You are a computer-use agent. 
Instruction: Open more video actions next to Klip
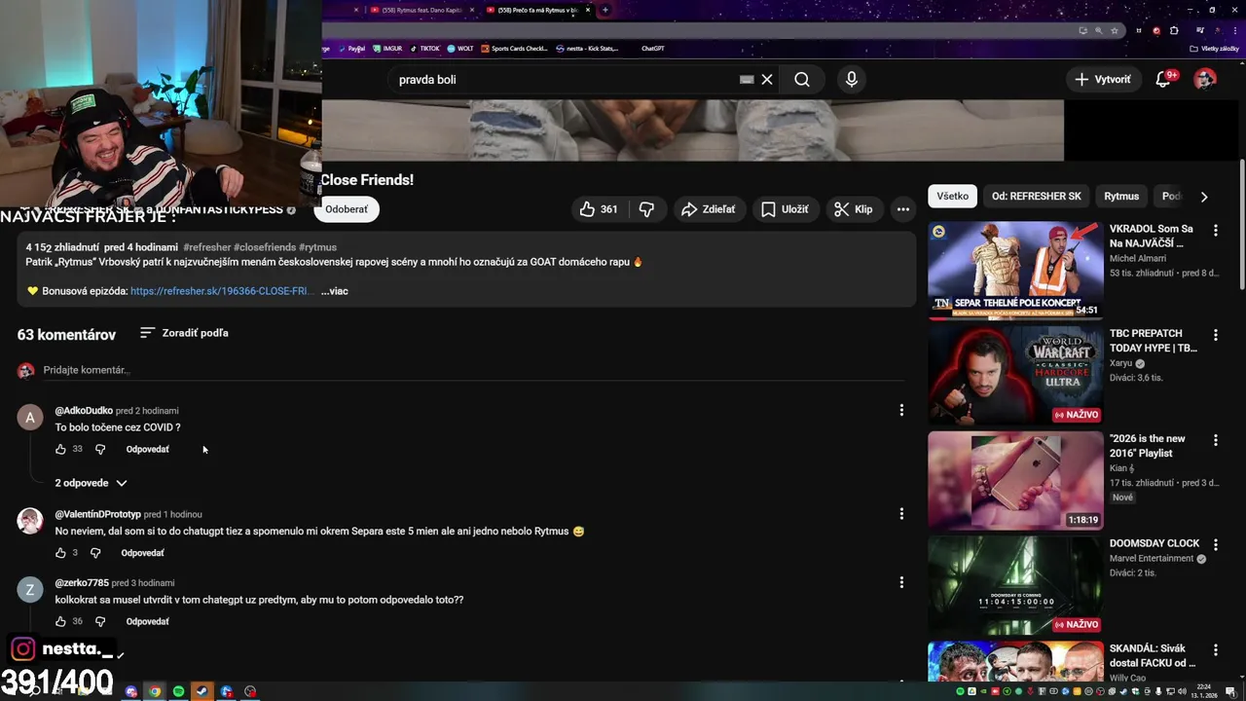903,209
